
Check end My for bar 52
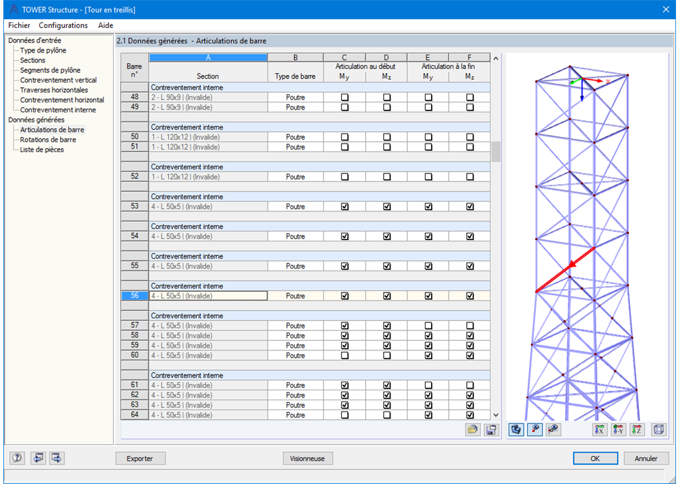(428, 177)
